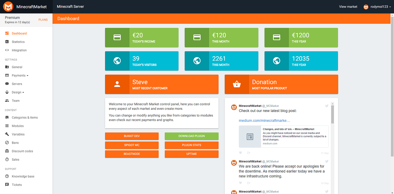Image resolution: width=394 pixels, height=194 pixels.
Task: Click the credit card icon on Today's Income
Action: (117, 37)
